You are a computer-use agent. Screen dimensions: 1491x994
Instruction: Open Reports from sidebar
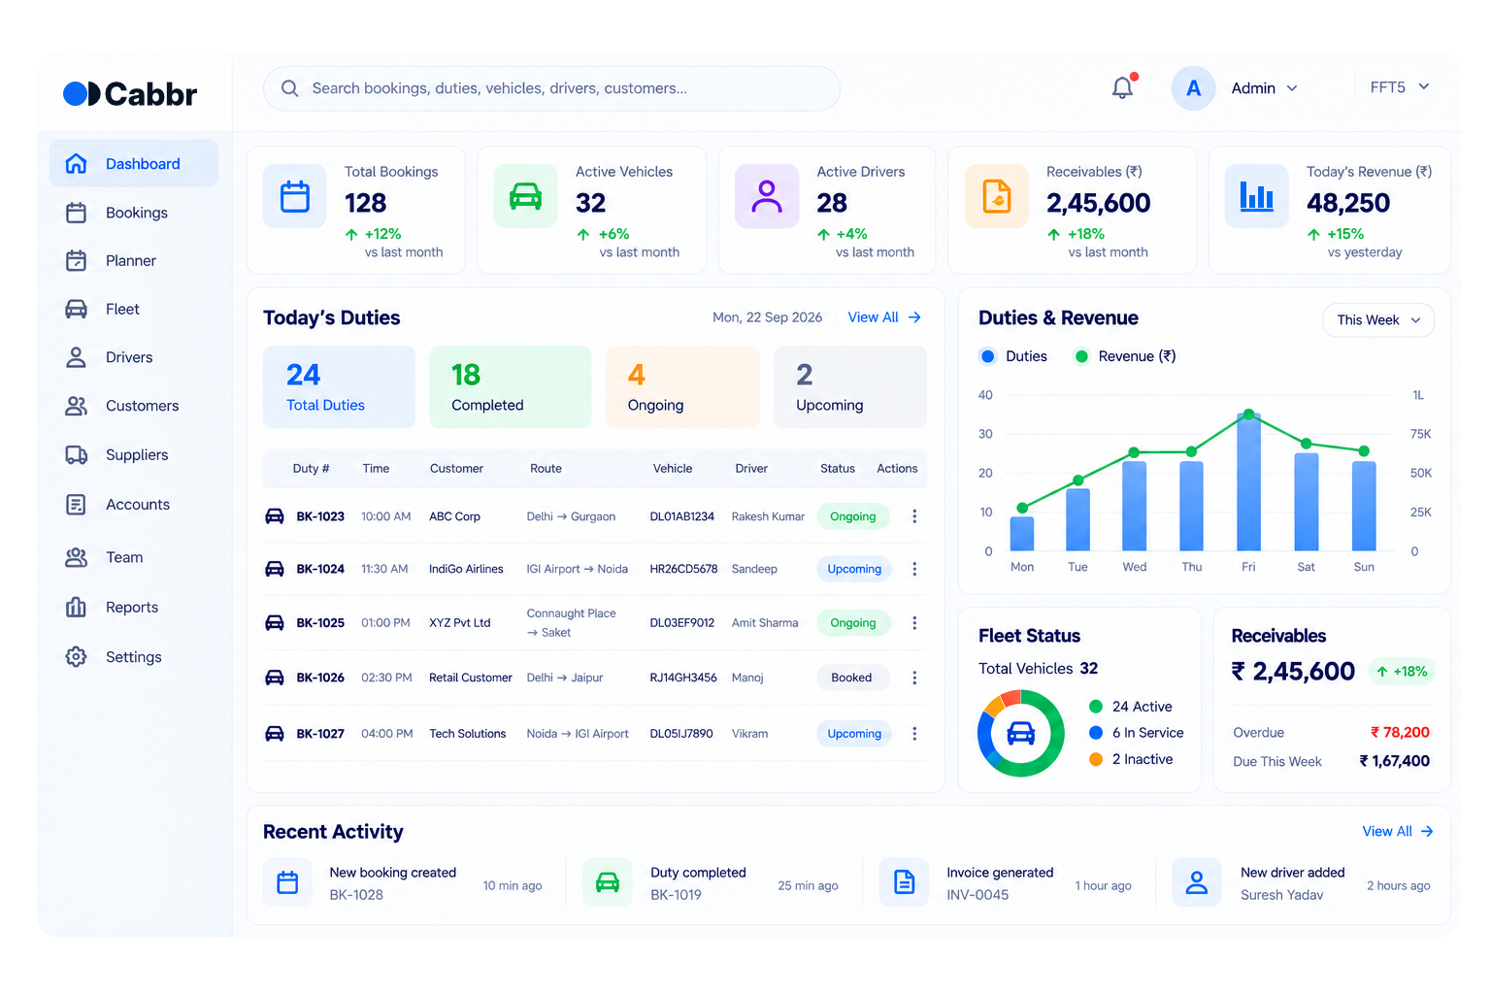point(134,608)
